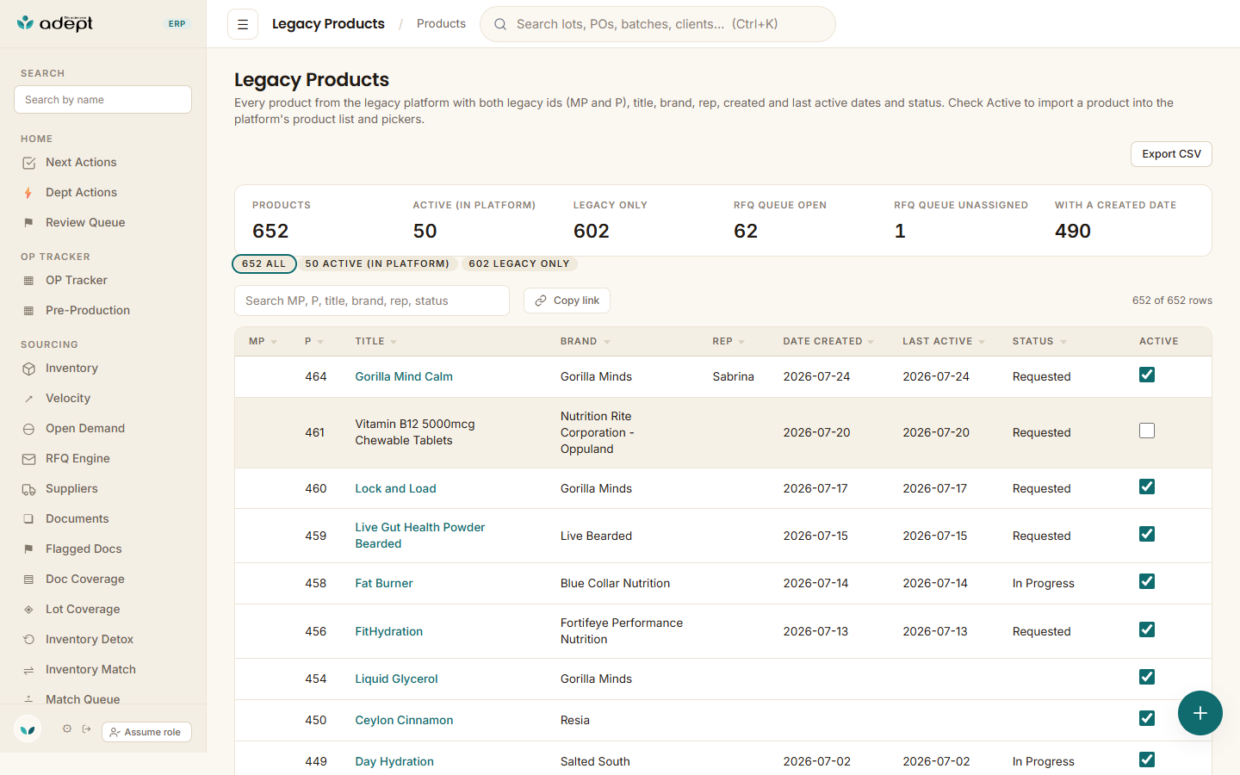
Task: Focus the global search lots, POs, batches field
Action: click(x=658, y=24)
